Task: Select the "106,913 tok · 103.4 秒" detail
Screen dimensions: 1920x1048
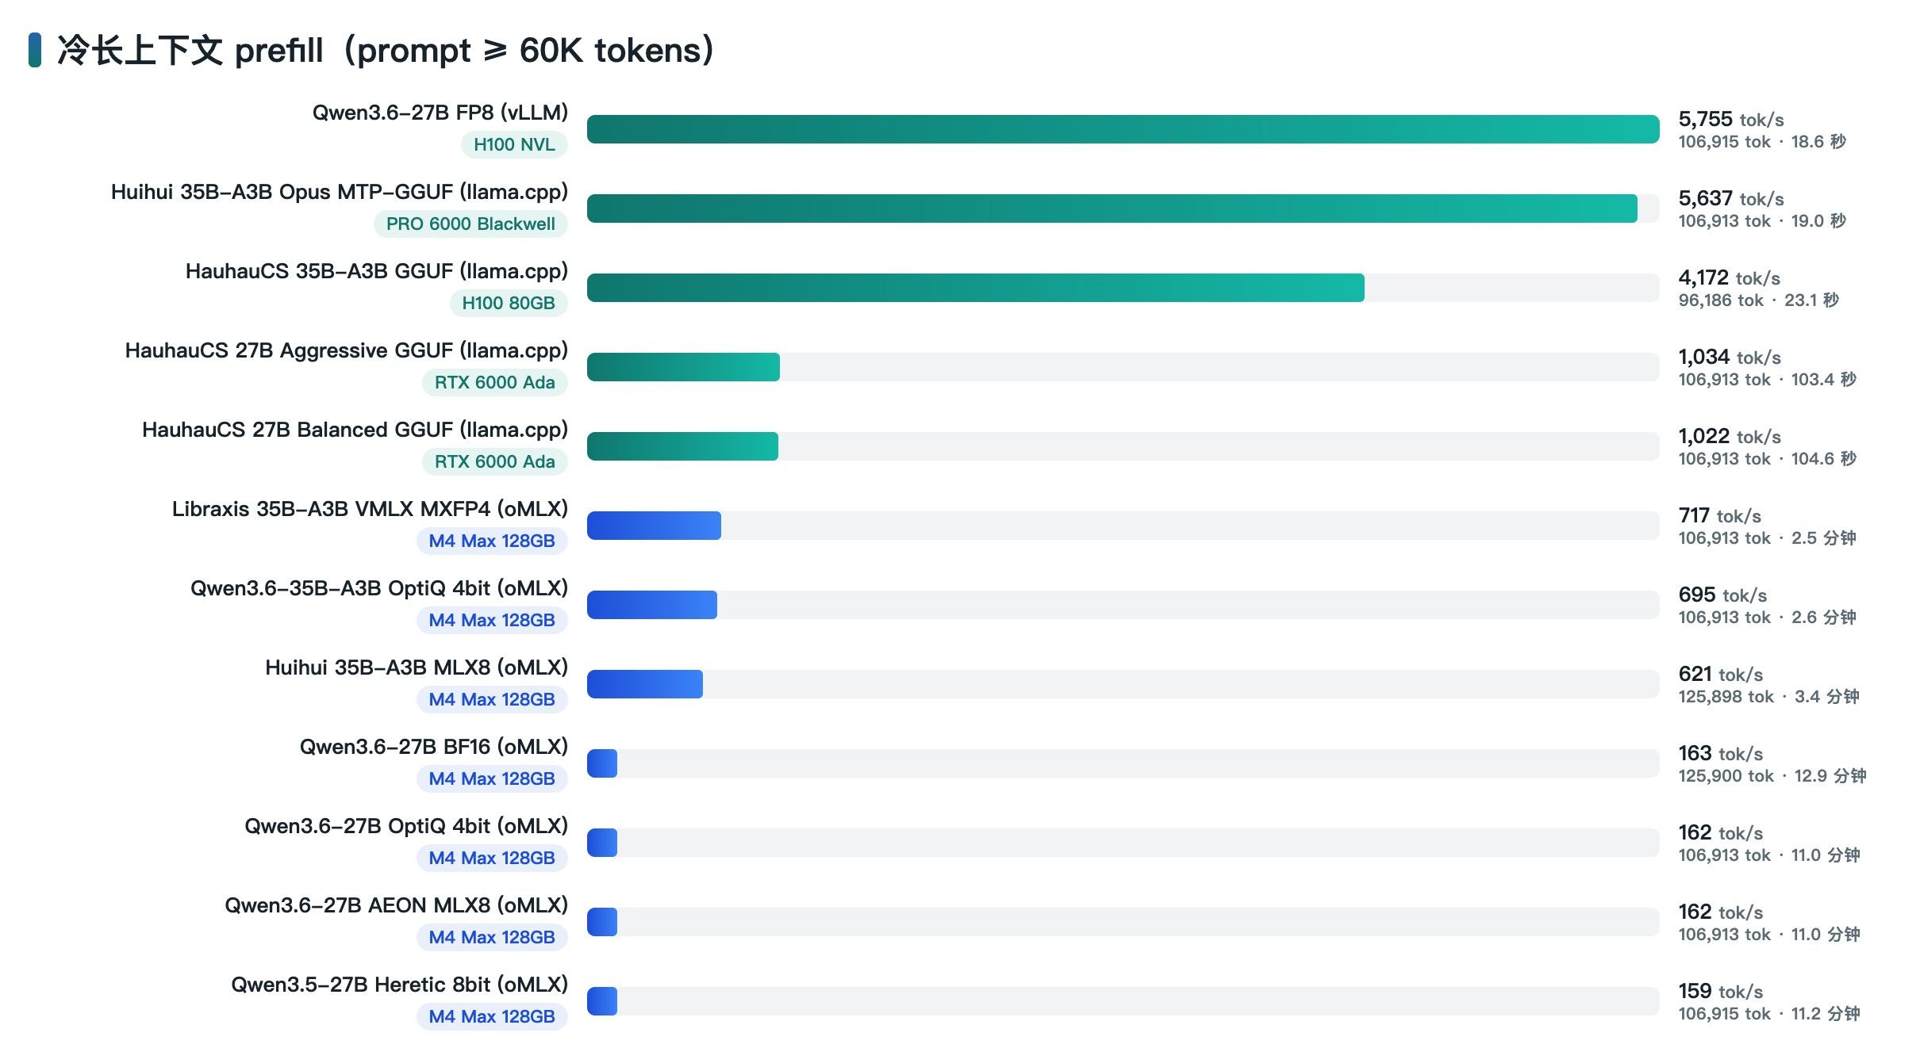Action: click(1768, 380)
